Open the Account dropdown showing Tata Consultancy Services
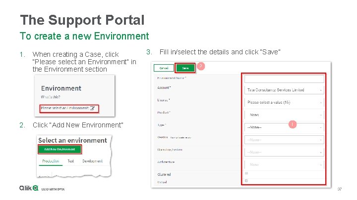The width and height of the screenshot is (357, 200). tap(284, 90)
